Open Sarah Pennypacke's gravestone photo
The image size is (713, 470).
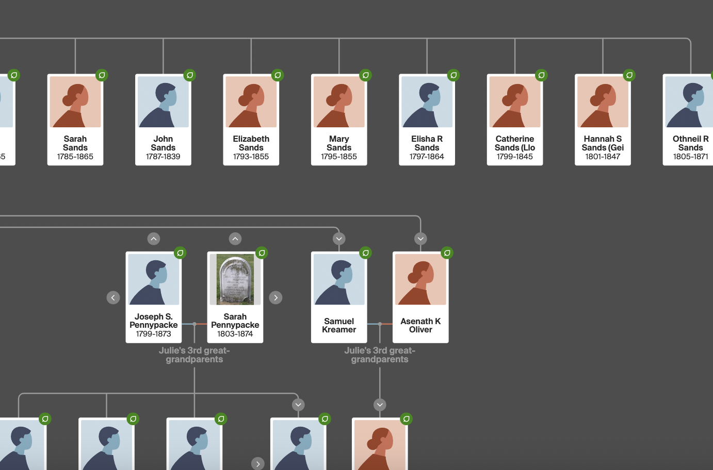pos(235,280)
